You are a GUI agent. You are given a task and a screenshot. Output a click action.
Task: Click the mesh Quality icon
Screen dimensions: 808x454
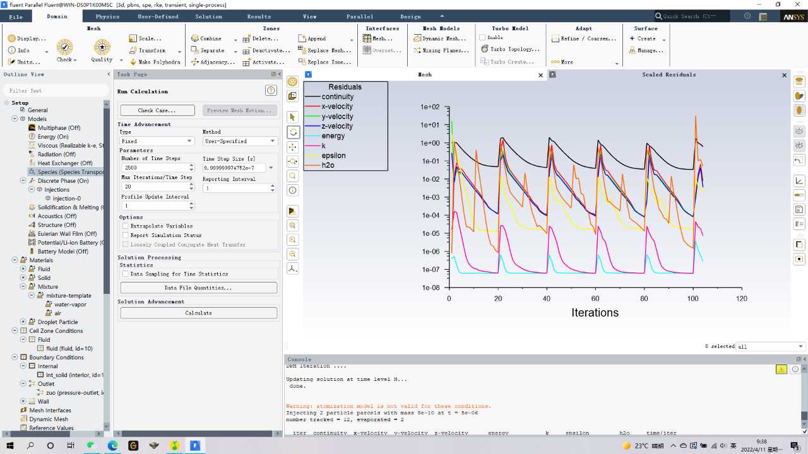coord(102,48)
